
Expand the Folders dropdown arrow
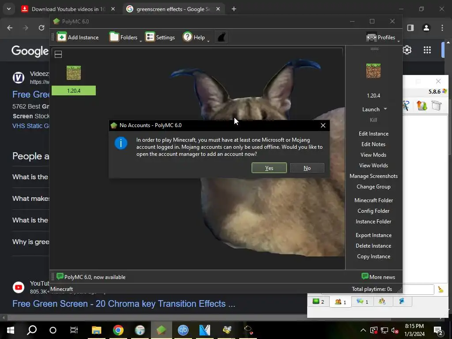point(141,41)
